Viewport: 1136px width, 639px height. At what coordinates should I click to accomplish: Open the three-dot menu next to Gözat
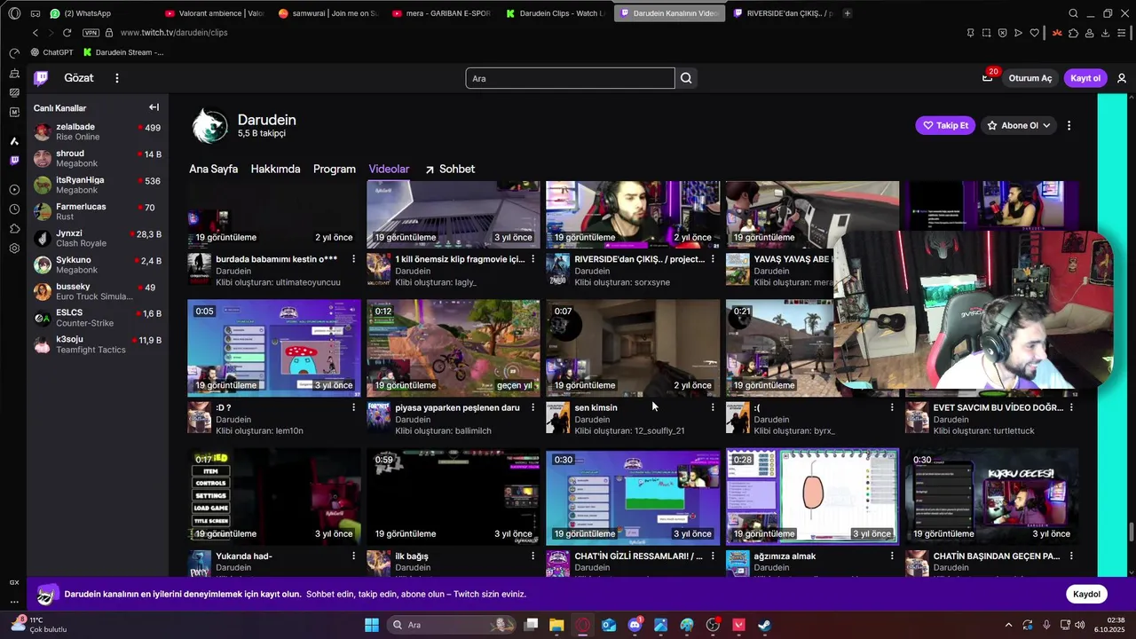click(116, 78)
